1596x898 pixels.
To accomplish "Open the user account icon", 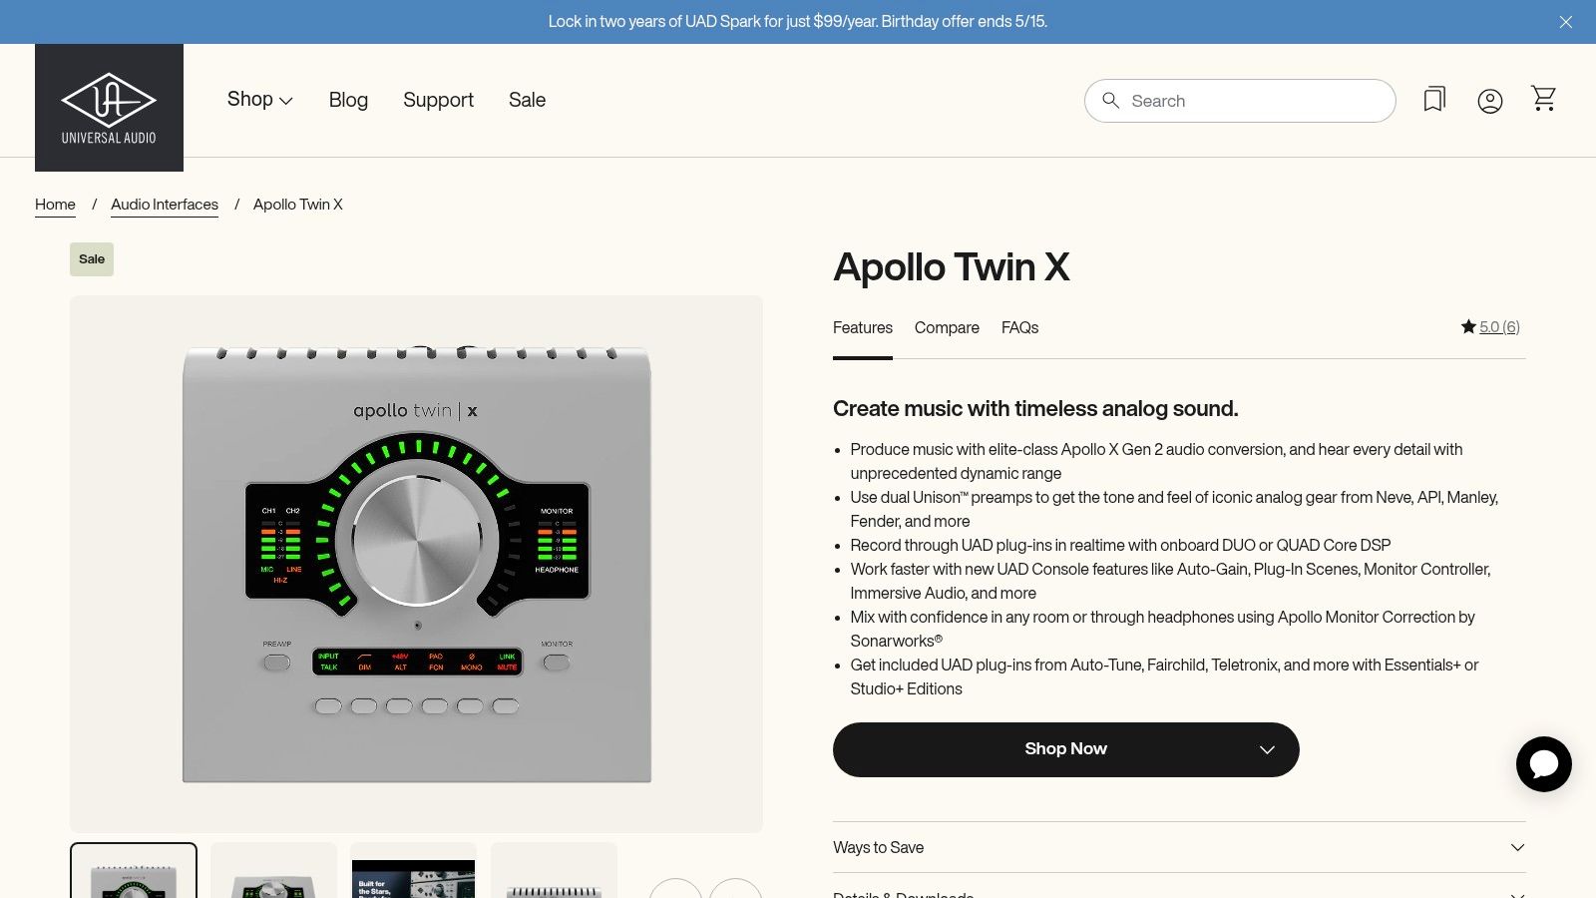I will pyautogui.click(x=1490, y=101).
